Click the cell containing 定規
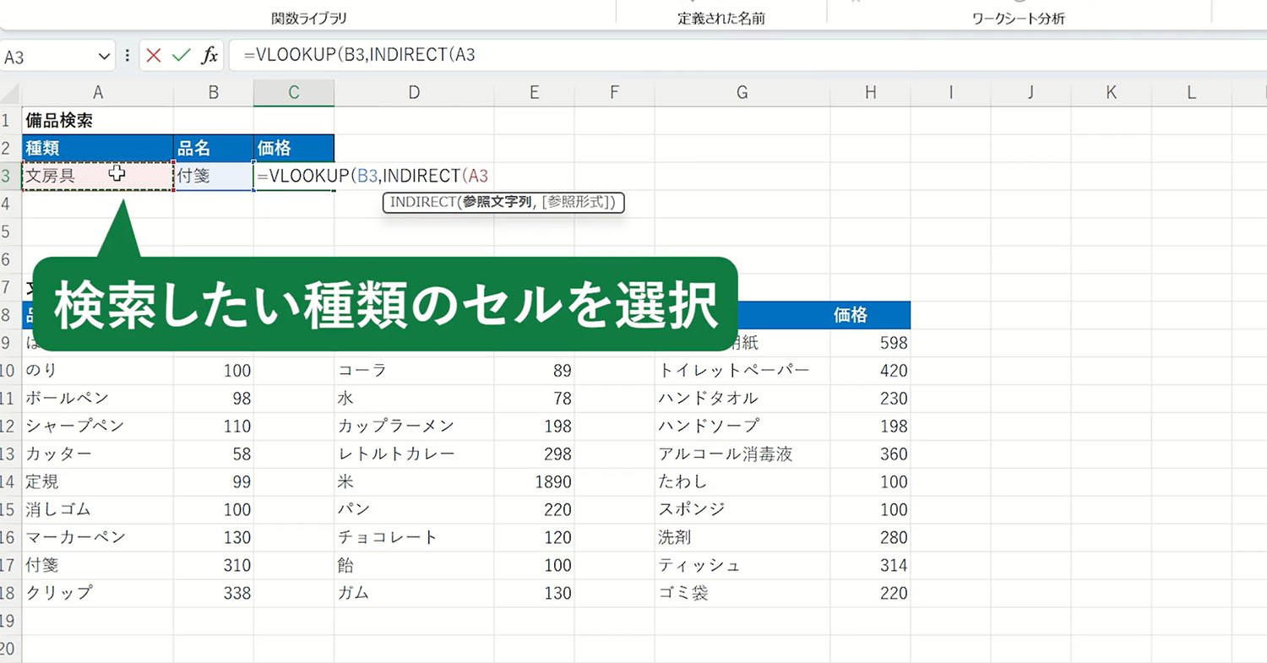Image resolution: width=1267 pixels, height=663 pixels. (98, 481)
